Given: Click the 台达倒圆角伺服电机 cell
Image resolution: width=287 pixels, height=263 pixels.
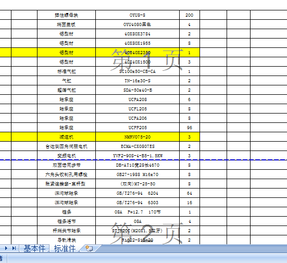Looking at the screenshot, I should pyautogui.click(x=66, y=146).
